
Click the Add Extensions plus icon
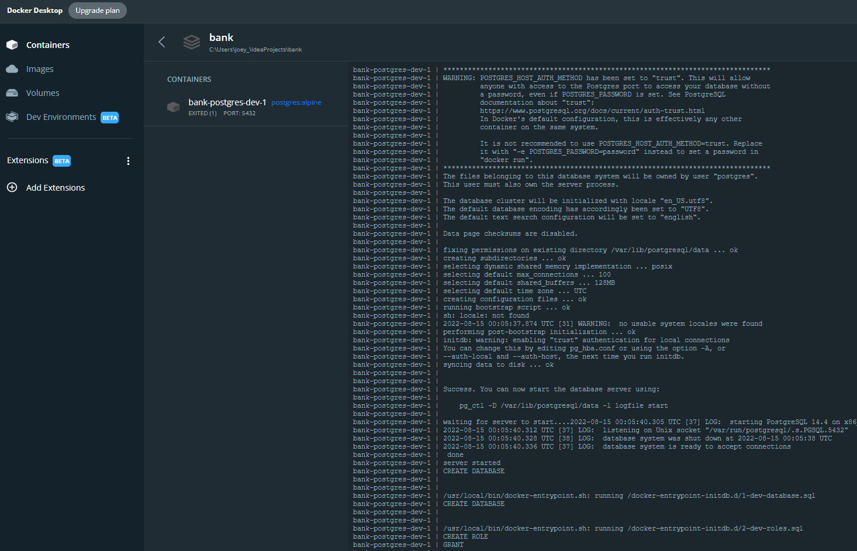click(12, 187)
